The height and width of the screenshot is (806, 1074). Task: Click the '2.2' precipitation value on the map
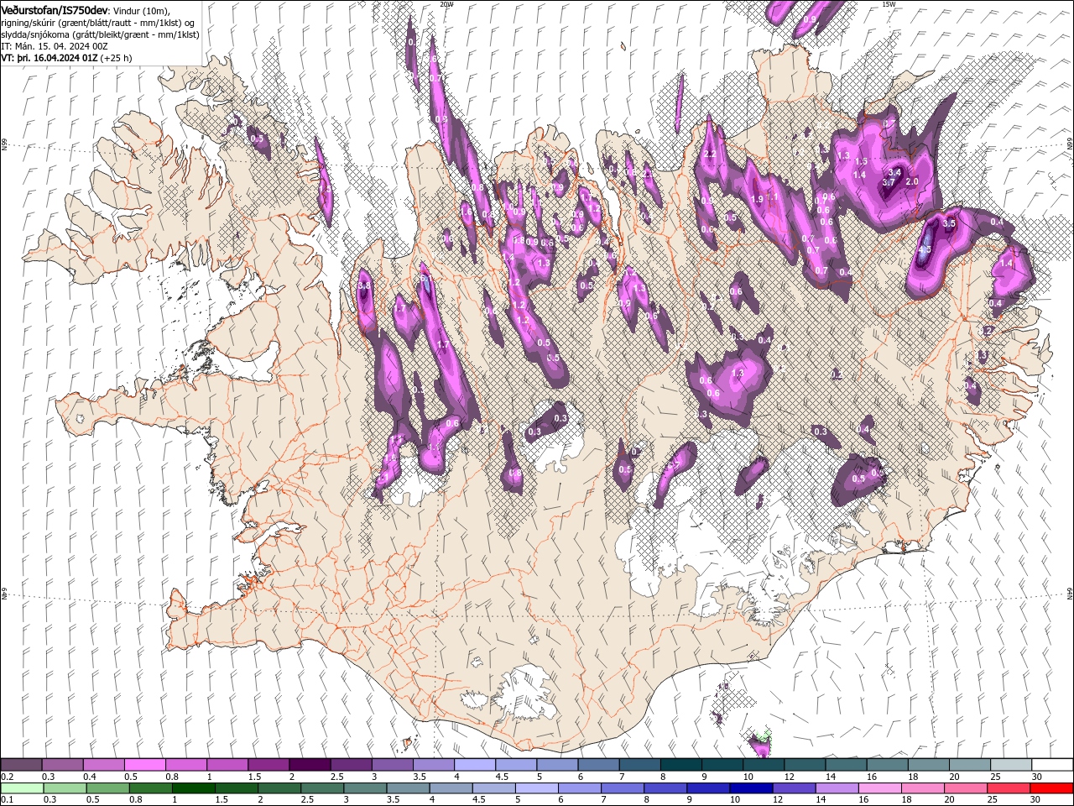710,154
